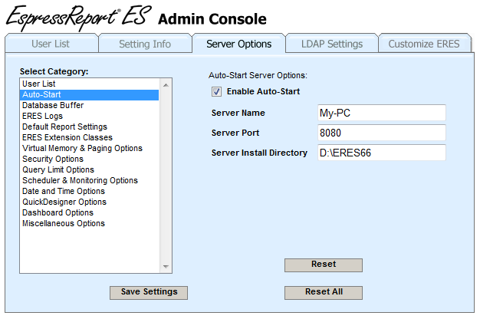Open the Setting Info tab

[145, 44]
